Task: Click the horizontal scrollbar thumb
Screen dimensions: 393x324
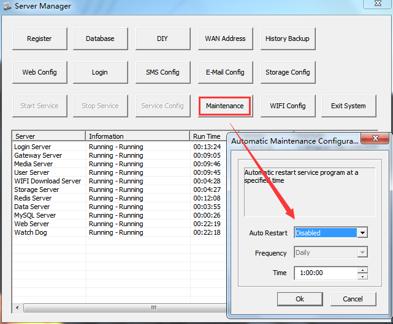Action: (x=126, y=307)
